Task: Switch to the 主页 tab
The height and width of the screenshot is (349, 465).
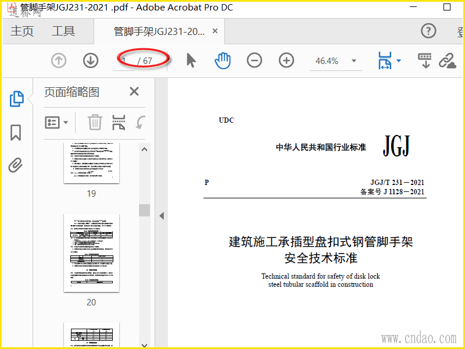Action: [x=22, y=31]
